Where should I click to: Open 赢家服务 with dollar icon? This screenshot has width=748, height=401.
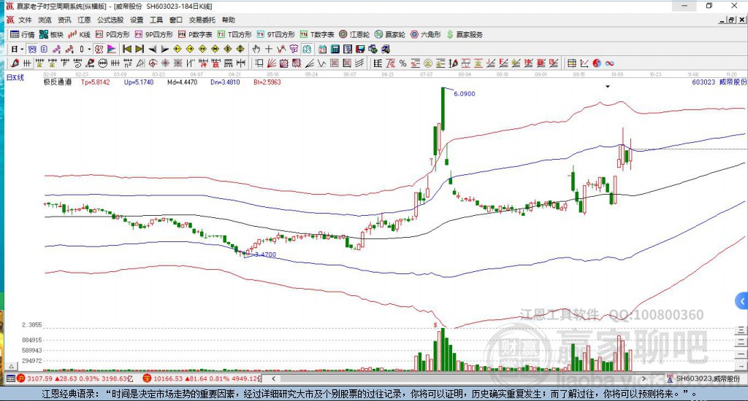tap(465, 34)
